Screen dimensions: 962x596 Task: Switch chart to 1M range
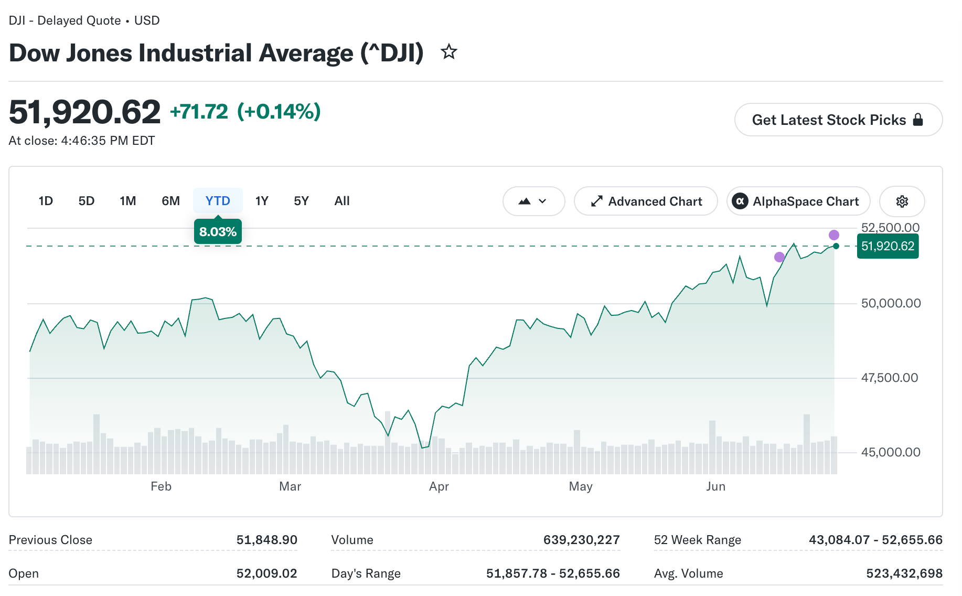coord(128,201)
